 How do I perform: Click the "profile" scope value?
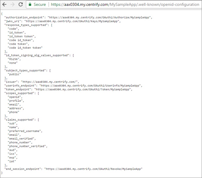[x=16, y=101]
